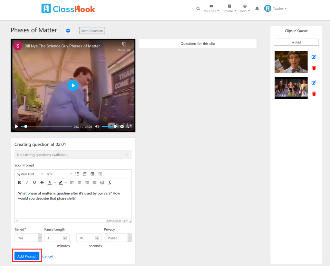Toggle the video fullscreen icon
The image size is (330, 266).
(130, 126)
